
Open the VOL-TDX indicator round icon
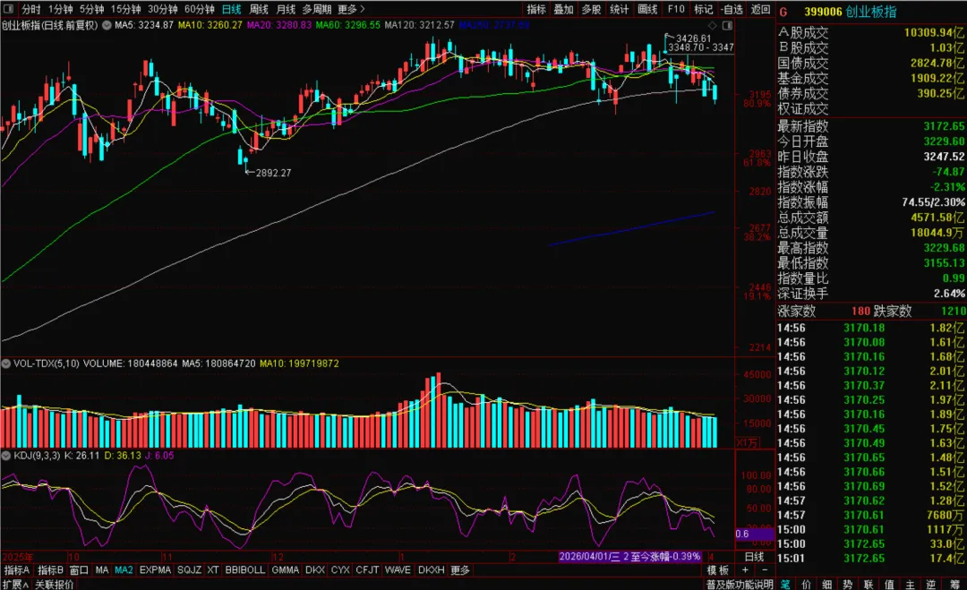pyautogui.click(x=6, y=363)
